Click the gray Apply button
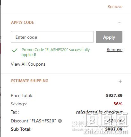131x137 pixels. [x=109, y=37]
